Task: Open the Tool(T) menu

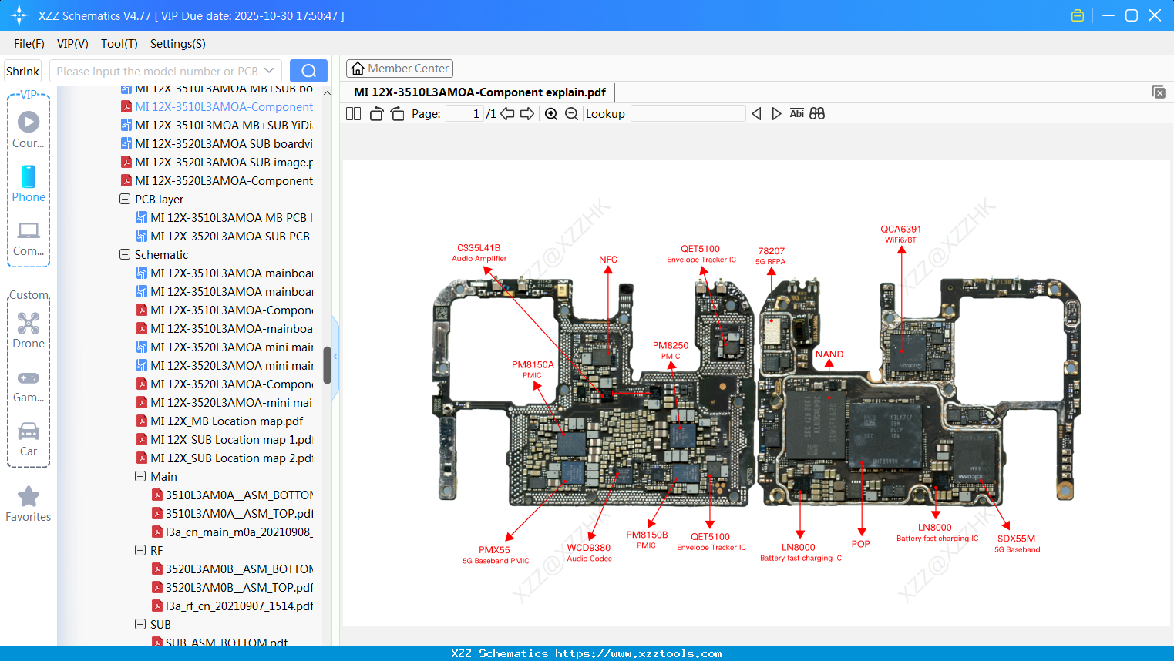Action: pos(119,44)
